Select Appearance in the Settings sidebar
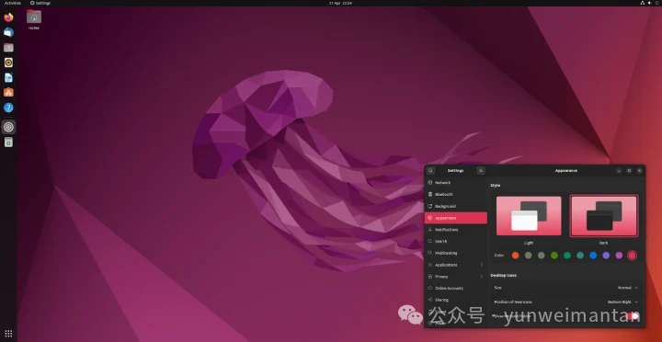662x342 pixels. (x=456, y=218)
